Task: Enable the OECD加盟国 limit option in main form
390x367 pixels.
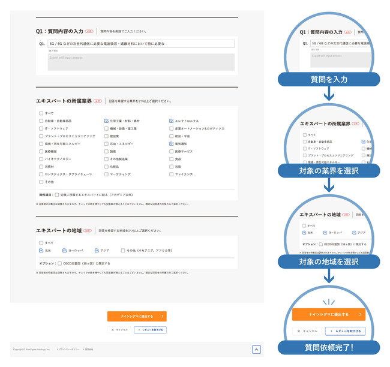Action: 61,263
